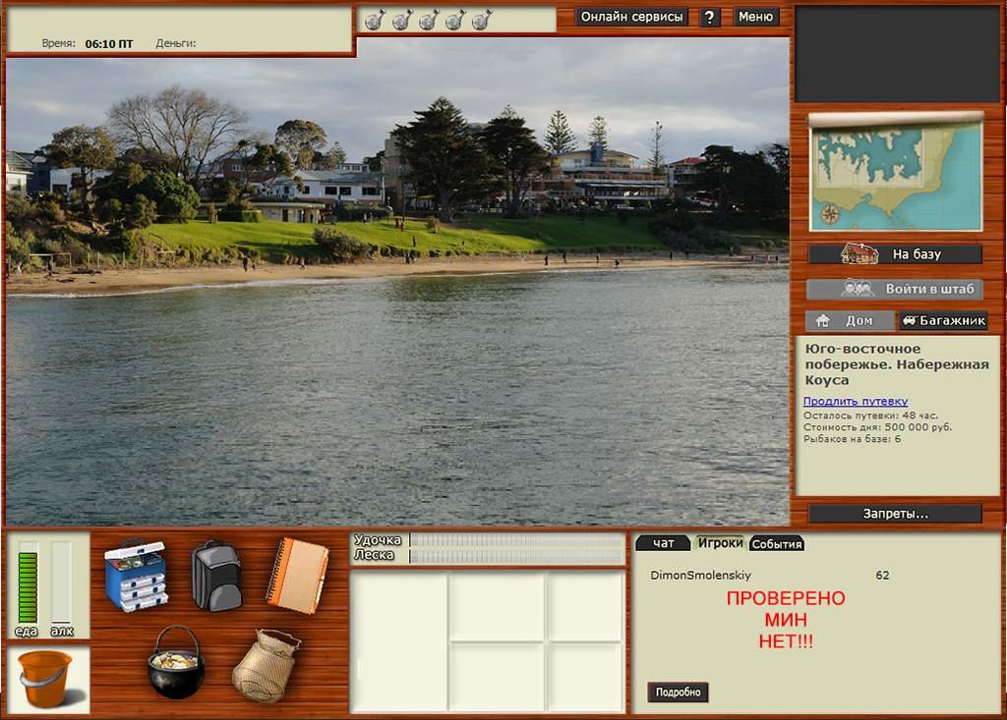Click the Стоимость дня: 500 000 руб. text
The height and width of the screenshot is (720, 1007).
click(x=877, y=426)
